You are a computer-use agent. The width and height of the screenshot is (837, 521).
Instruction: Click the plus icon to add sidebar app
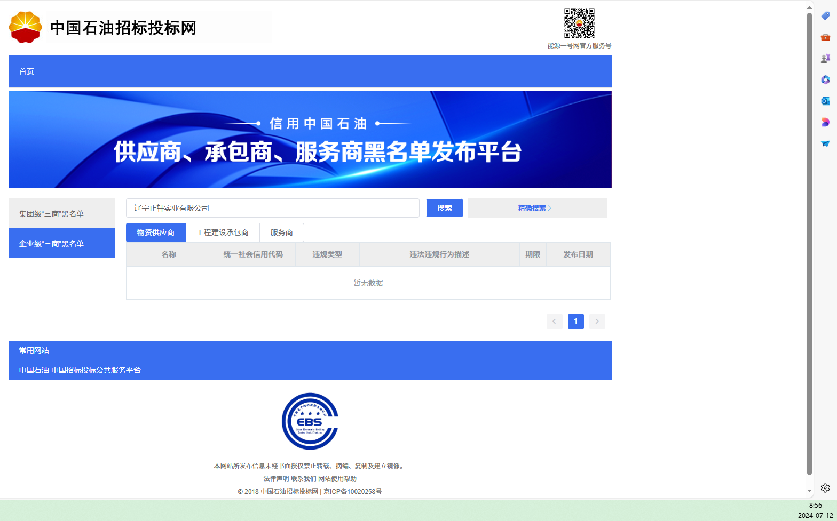point(825,178)
